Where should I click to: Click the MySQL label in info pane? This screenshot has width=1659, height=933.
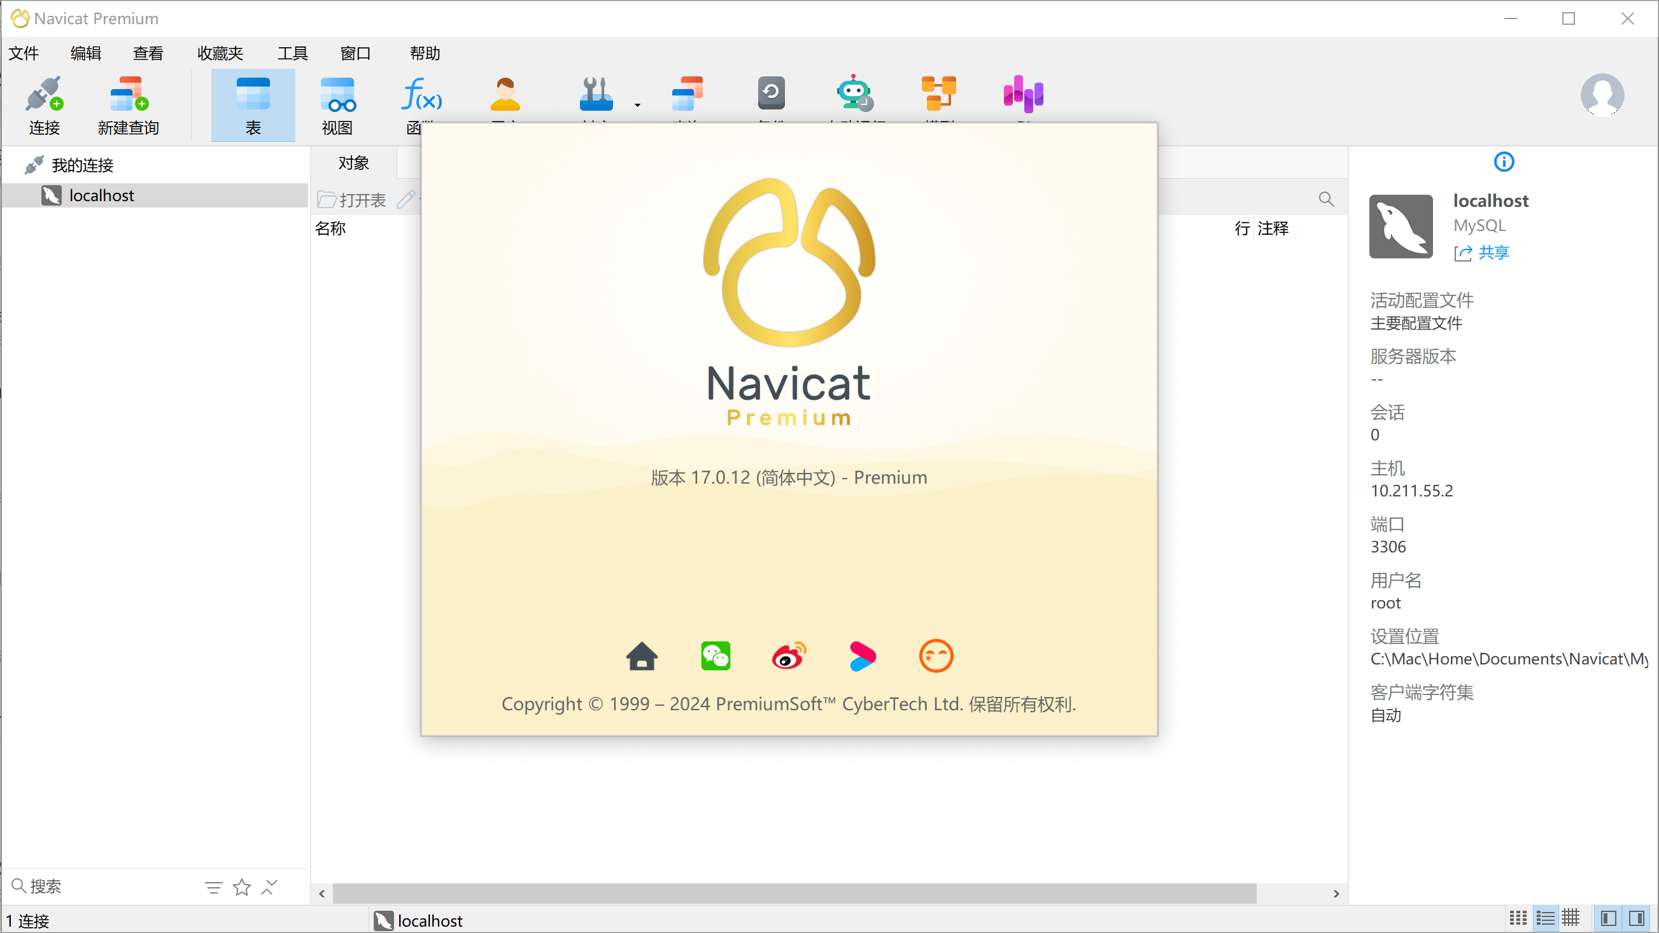[x=1479, y=225]
